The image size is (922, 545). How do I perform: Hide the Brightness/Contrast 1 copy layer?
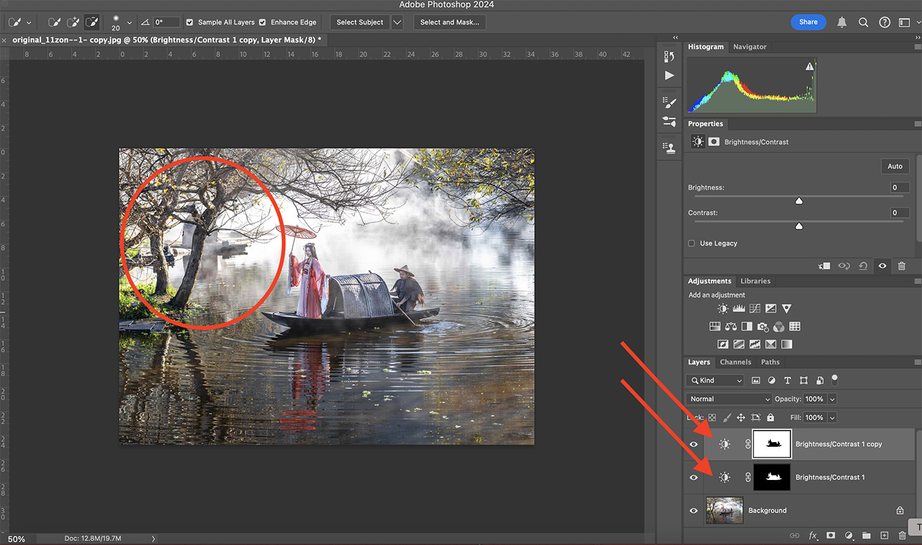point(693,444)
